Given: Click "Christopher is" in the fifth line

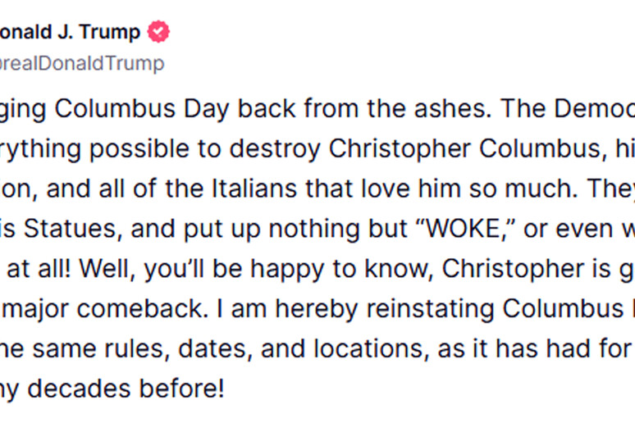Looking at the screenshot, I should tap(526, 269).
